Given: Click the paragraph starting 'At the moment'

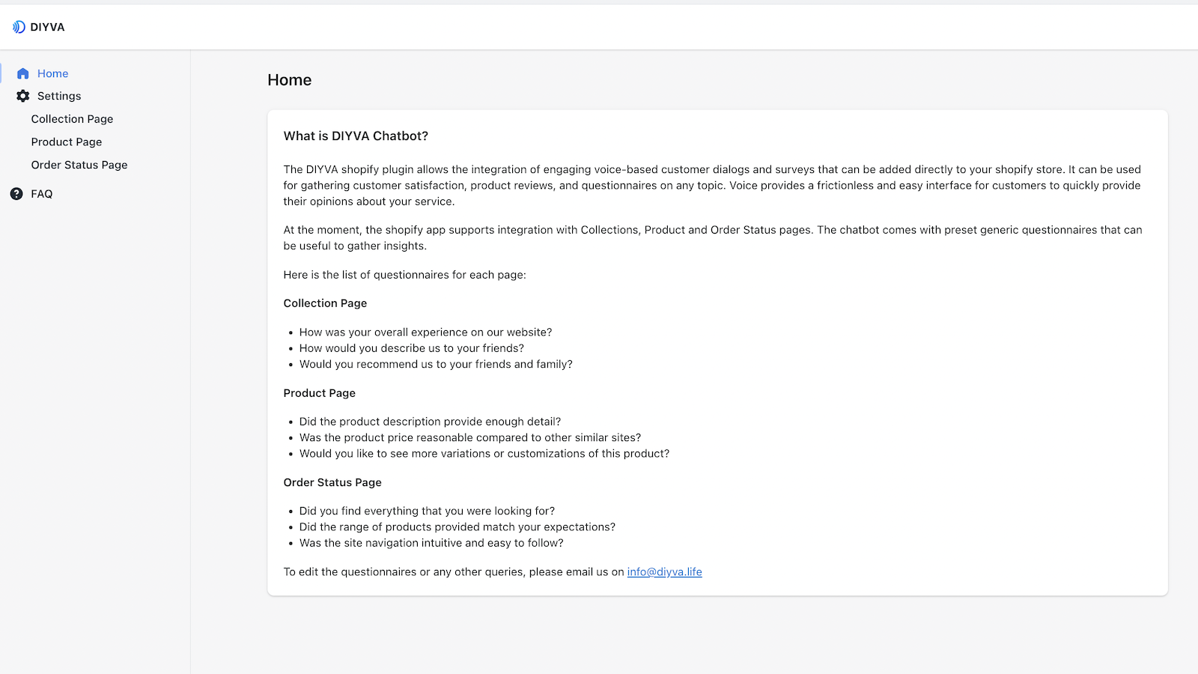Looking at the screenshot, I should (x=713, y=238).
